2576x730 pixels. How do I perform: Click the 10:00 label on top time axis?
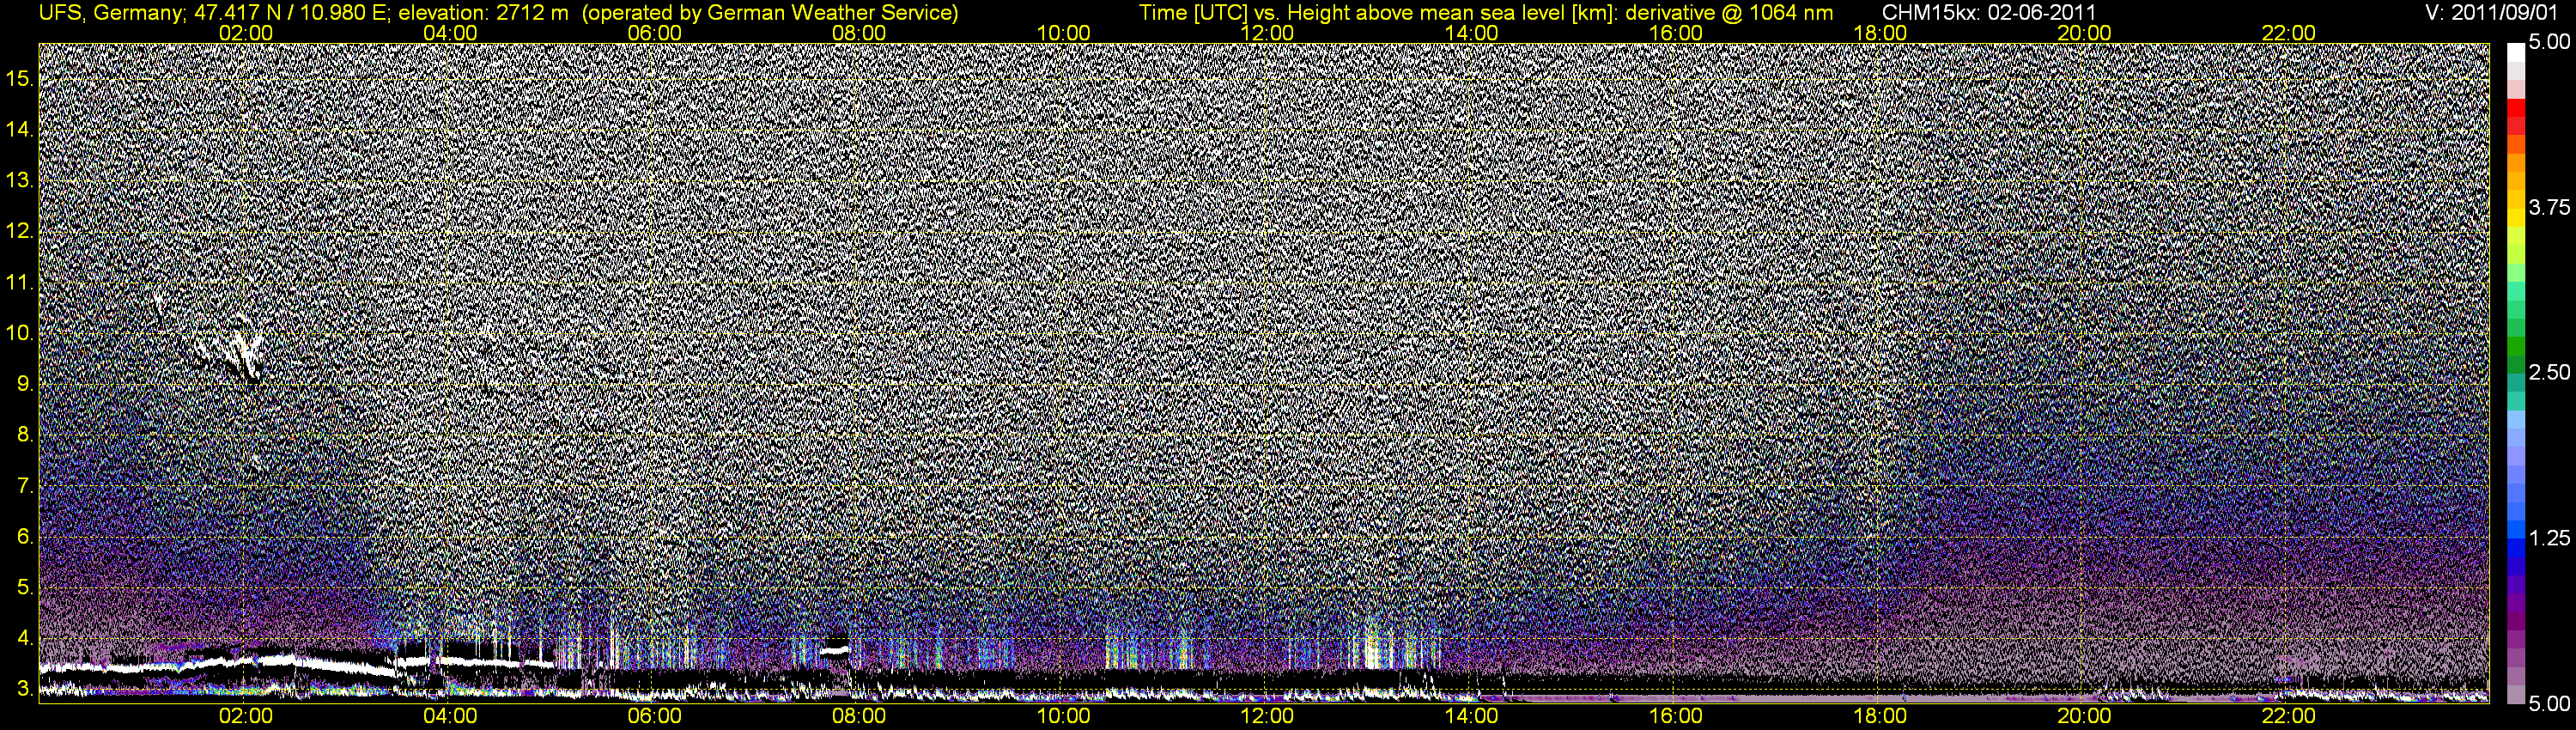pyautogui.click(x=1063, y=33)
